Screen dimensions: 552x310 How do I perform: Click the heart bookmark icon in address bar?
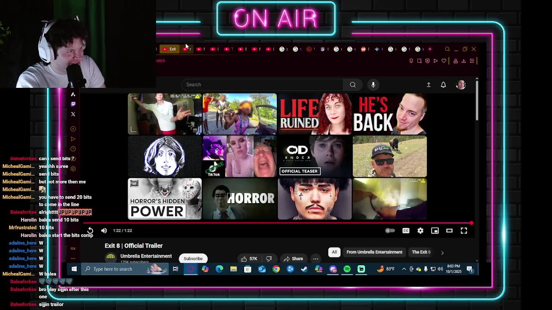click(444, 61)
